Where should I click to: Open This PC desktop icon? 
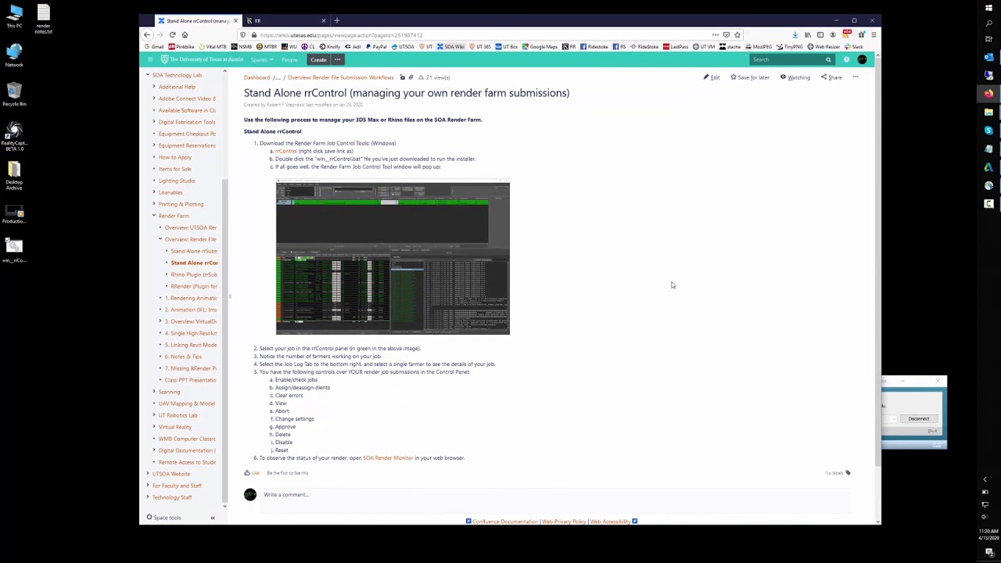click(14, 16)
